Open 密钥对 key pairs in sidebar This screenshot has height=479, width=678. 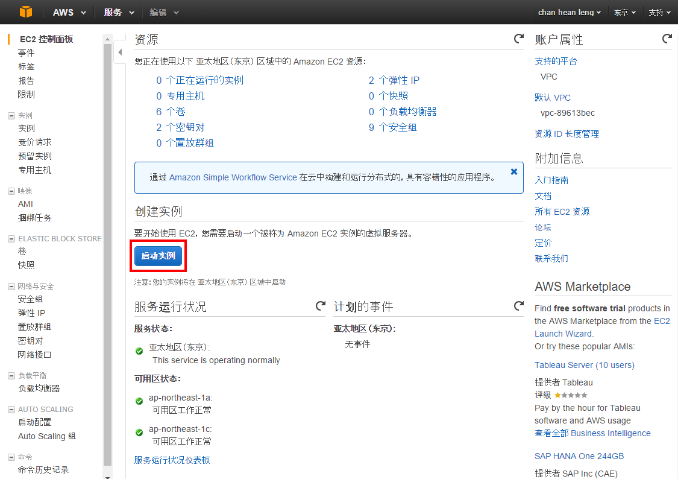click(30, 340)
